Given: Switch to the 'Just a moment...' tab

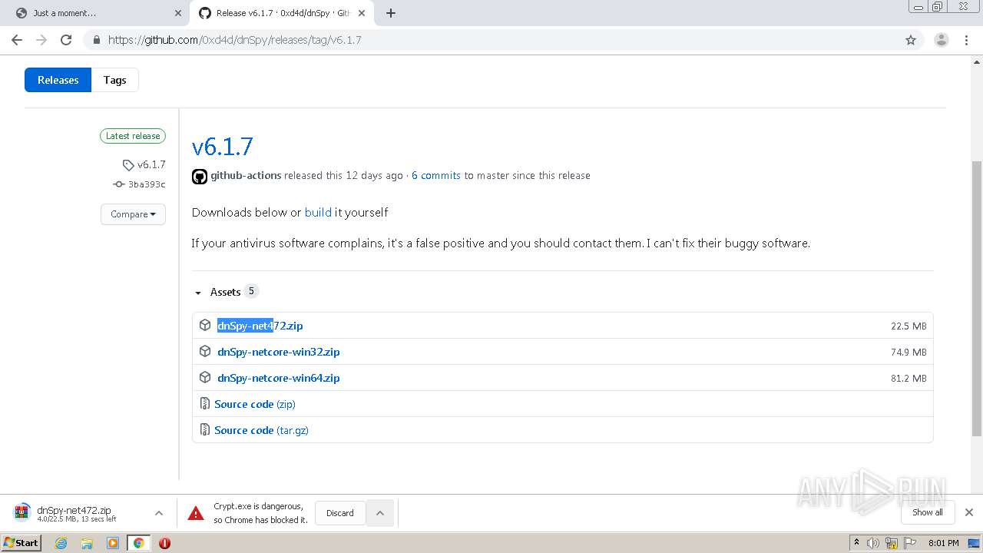Looking at the screenshot, I should [98, 13].
